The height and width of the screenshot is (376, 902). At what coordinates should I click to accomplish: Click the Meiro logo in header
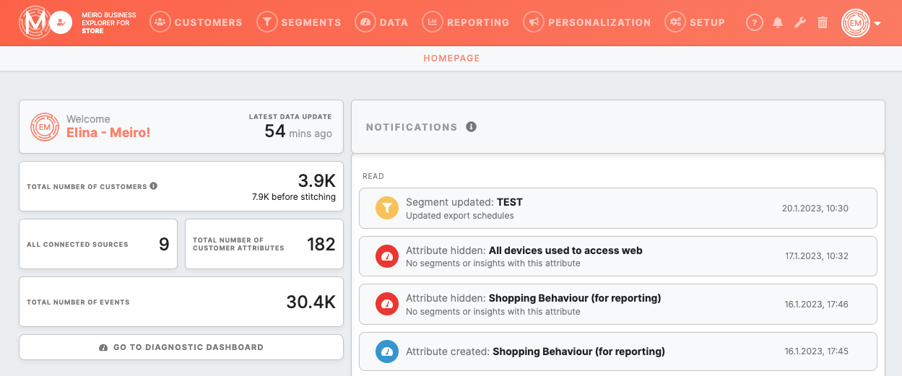pyautogui.click(x=34, y=22)
